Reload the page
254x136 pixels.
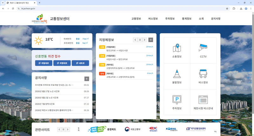[13, 9]
